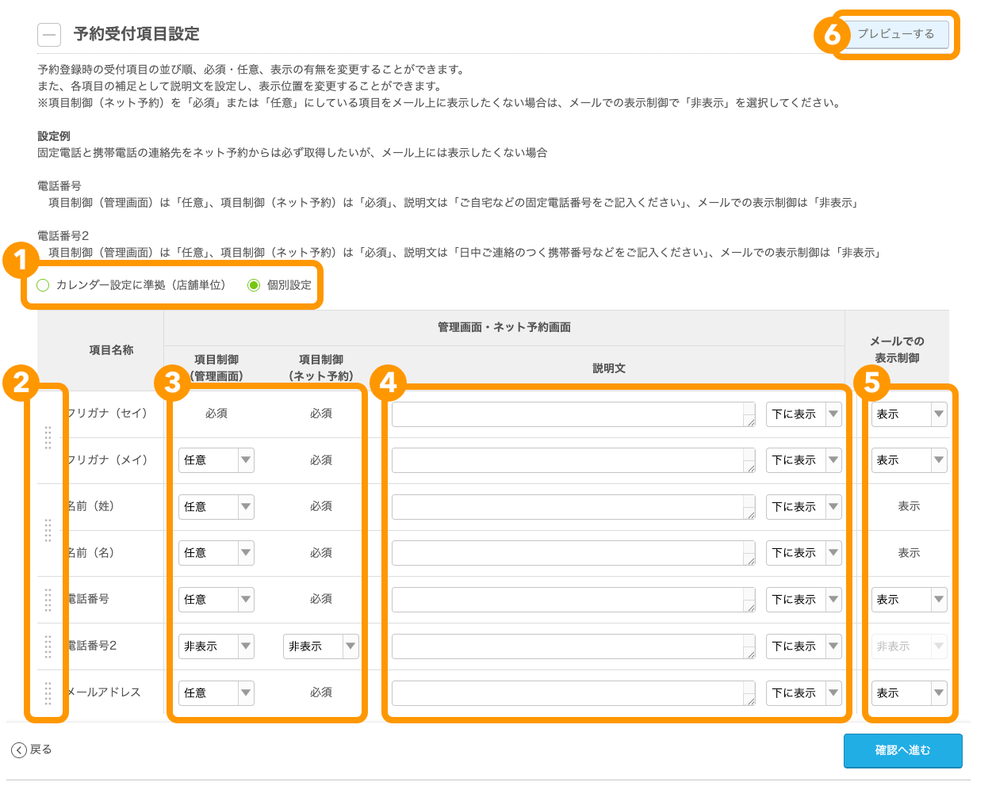This screenshot has width=992, height=797.
Task: Click 説明文 field for 名前（姓）
Action: coord(573,507)
